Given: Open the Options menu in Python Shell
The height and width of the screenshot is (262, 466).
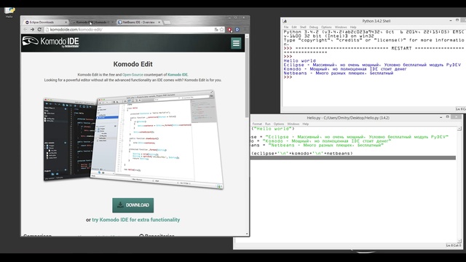Looking at the screenshot, I should pyautogui.click(x=326, y=27).
